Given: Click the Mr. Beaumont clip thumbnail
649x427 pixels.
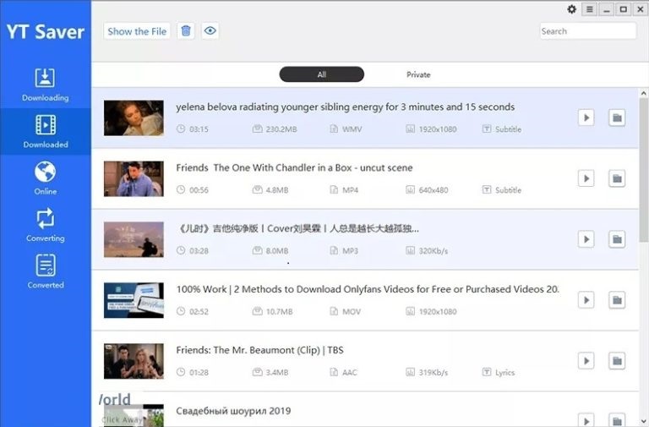Looking at the screenshot, I should (x=134, y=361).
